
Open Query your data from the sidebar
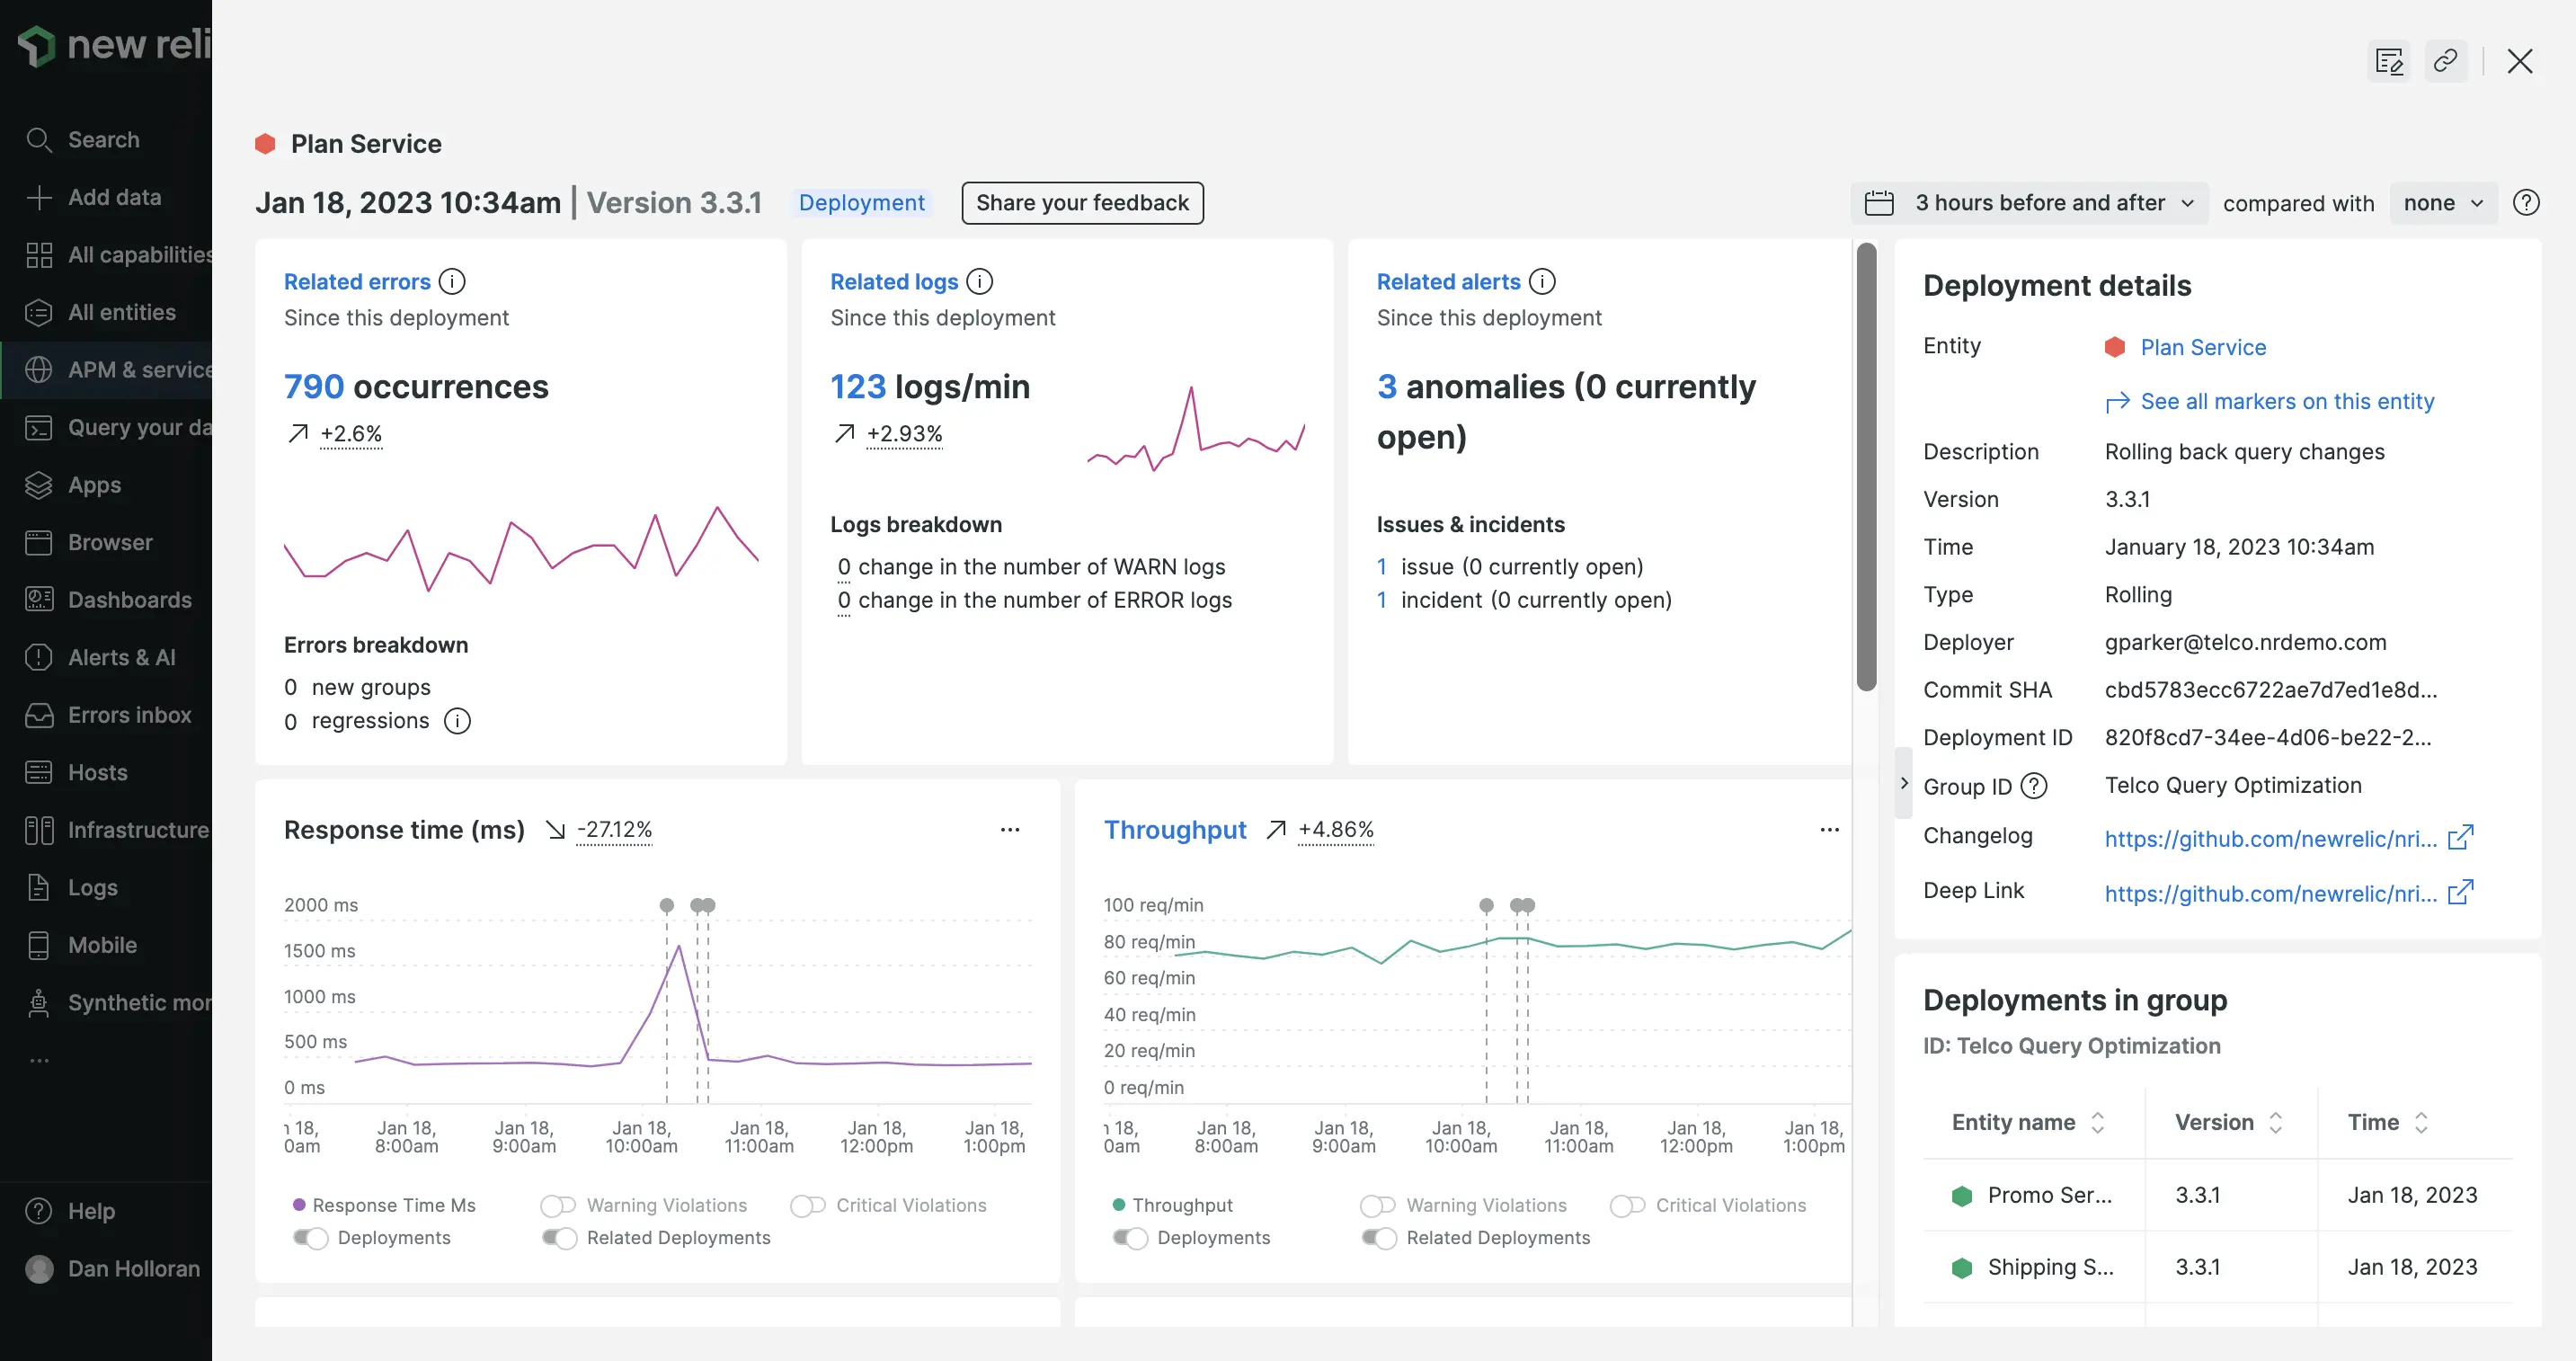tap(39, 427)
